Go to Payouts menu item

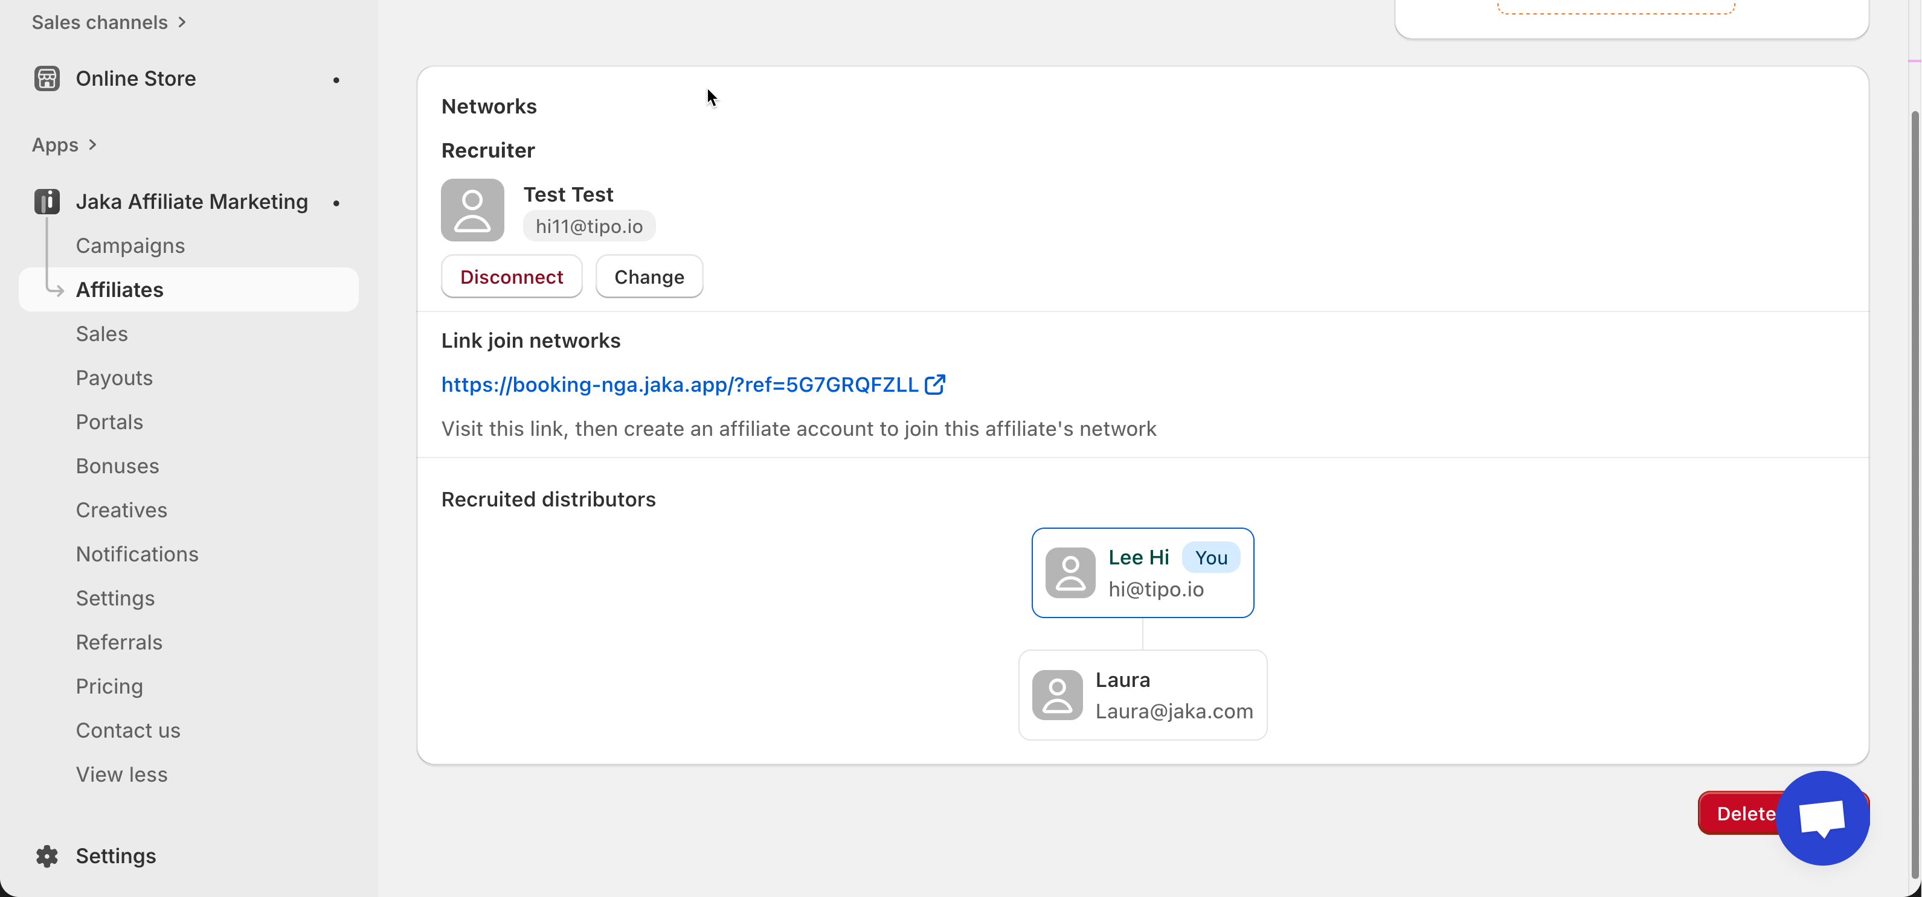pyautogui.click(x=114, y=377)
